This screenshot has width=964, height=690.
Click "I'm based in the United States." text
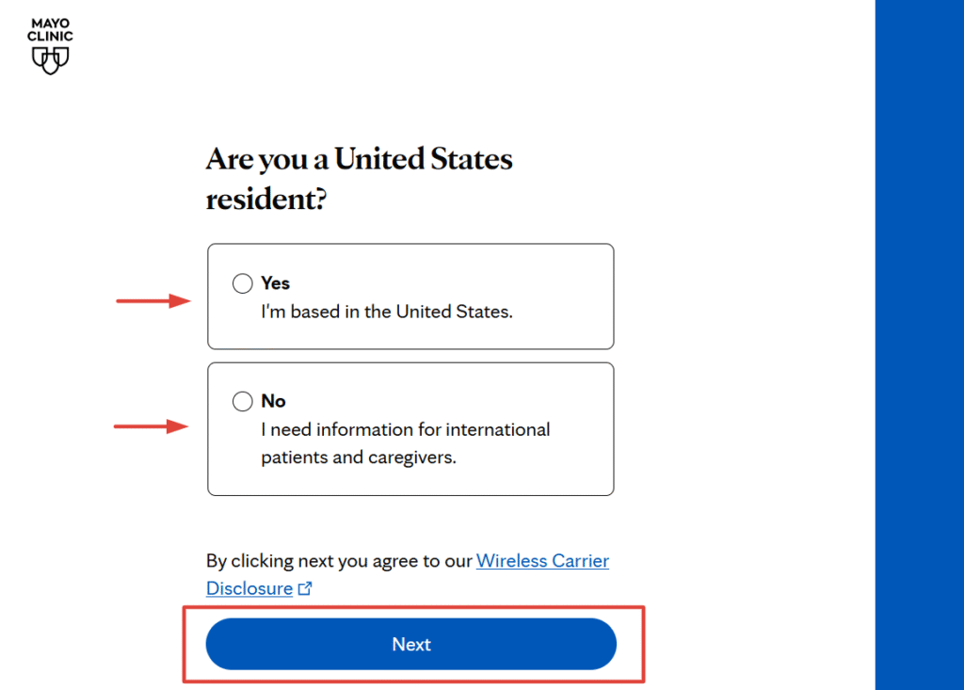[387, 312]
